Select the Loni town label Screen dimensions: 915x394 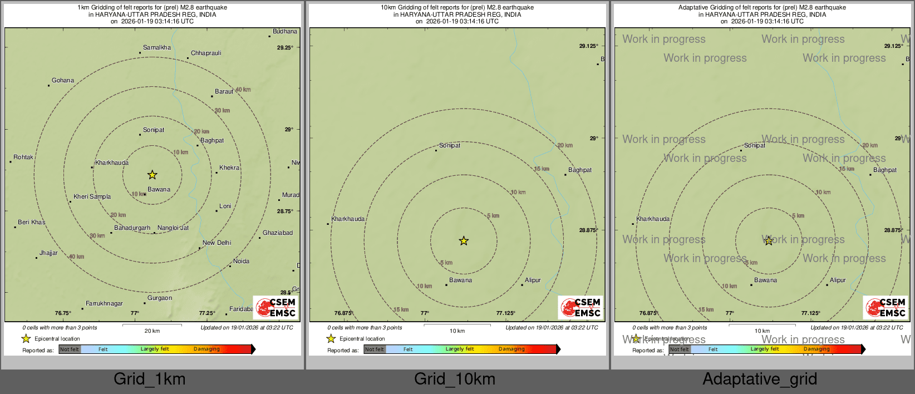point(225,206)
